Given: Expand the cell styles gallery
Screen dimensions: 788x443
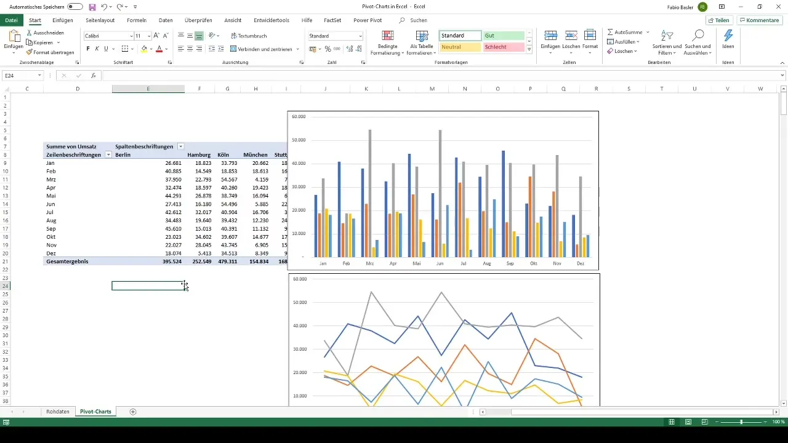Looking at the screenshot, I should (x=529, y=49).
